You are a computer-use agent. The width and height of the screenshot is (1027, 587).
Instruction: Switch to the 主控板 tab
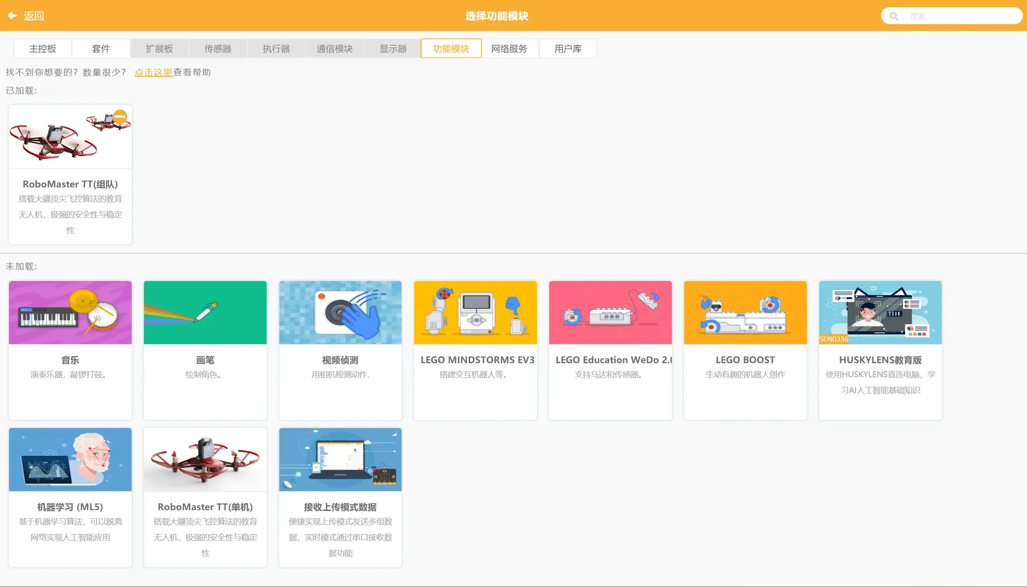coord(43,49)
